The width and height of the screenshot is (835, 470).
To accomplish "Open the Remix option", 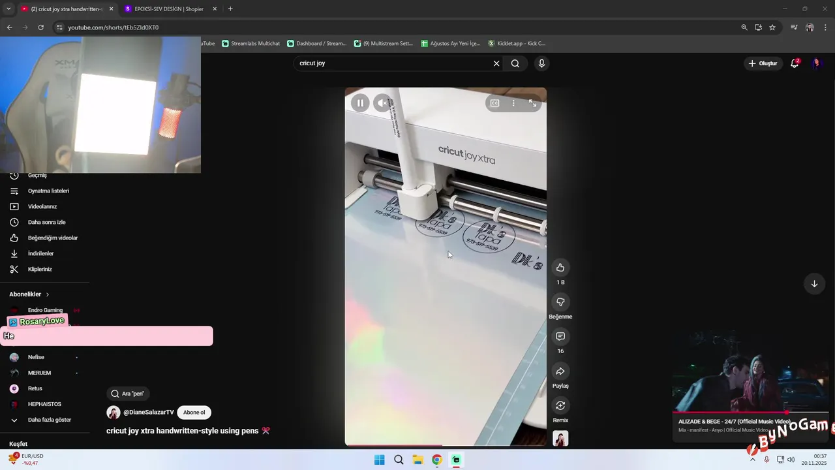I will click(560, 406).
